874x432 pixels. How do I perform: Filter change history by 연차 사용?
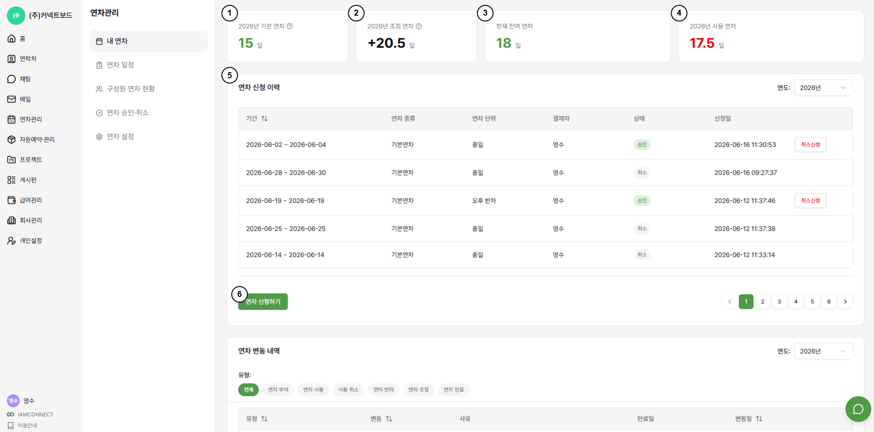point(313,390)
